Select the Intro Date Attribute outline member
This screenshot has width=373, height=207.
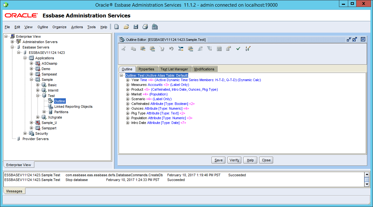[159, 123]
